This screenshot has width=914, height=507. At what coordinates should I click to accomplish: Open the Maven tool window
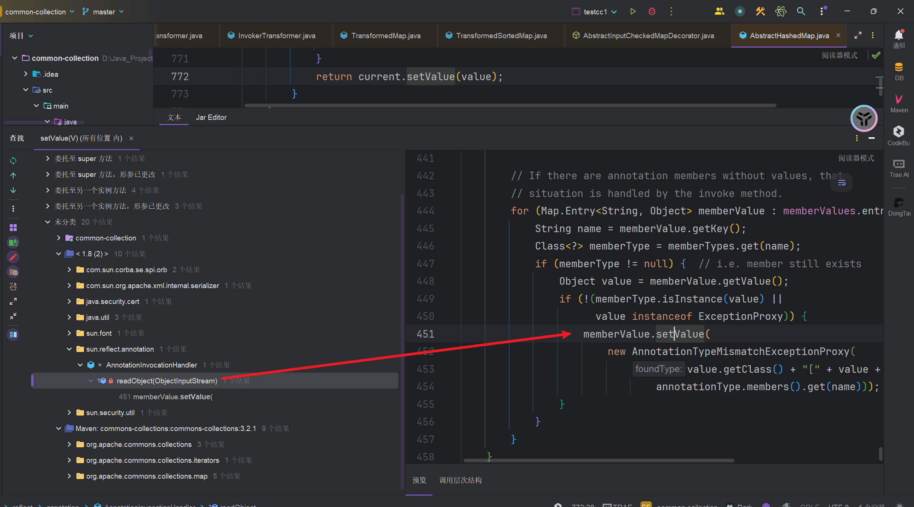point(899,103)
